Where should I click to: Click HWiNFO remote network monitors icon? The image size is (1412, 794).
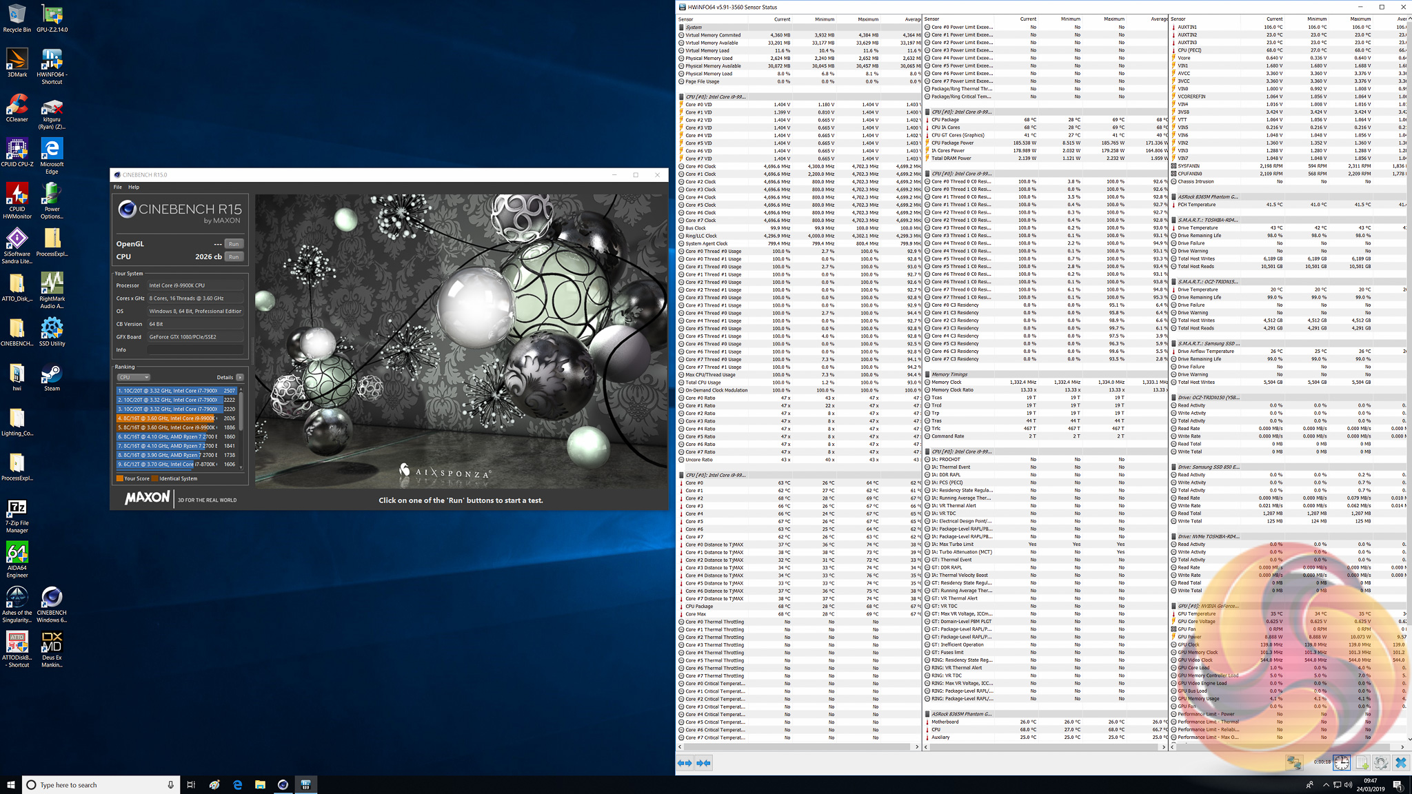point(1294,762)
